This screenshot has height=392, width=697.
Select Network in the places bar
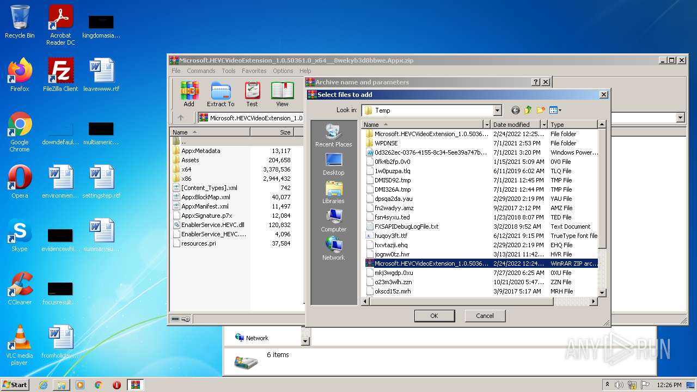(x=333, y=249)
